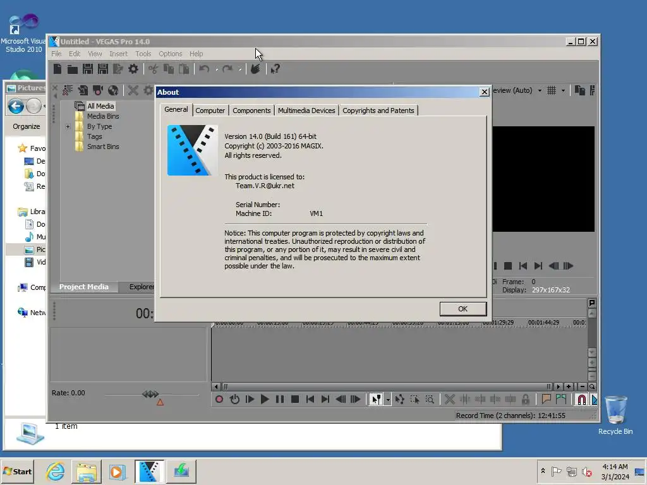Screen dimensions: 647x485
Task: Click the Open folder icon in VEGAS toolbar
Action: pyautogui.click(x=73, y=69)
